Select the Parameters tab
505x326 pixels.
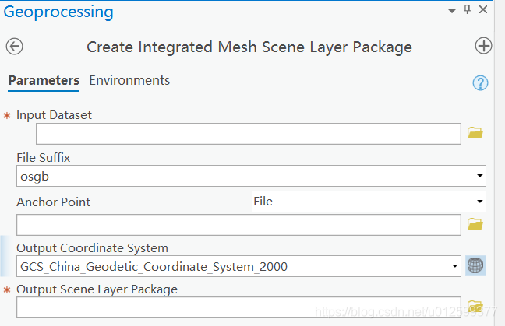pos(44,80)
